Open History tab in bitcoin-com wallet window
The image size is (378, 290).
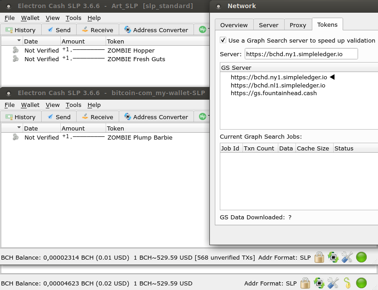pos(21,117)
